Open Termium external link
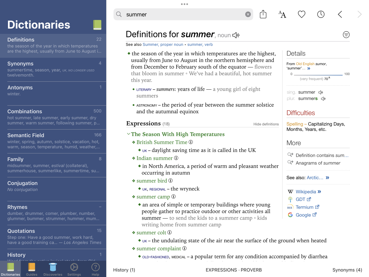 pyautogui.click(x=307, y=207)
